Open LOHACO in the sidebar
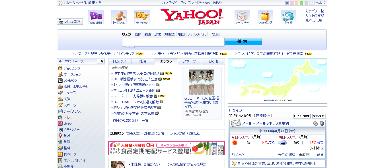The image size is (384, 168). (70, 81)
